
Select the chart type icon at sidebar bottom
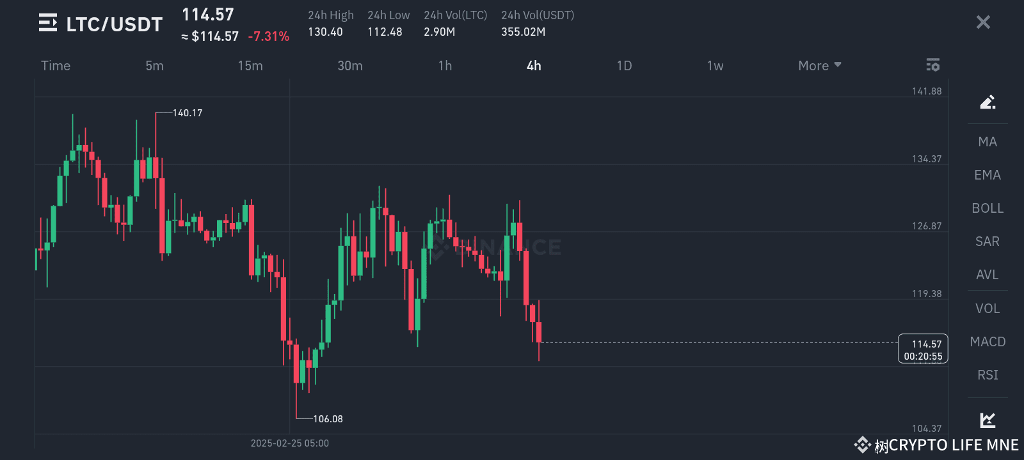click(988, 420)
